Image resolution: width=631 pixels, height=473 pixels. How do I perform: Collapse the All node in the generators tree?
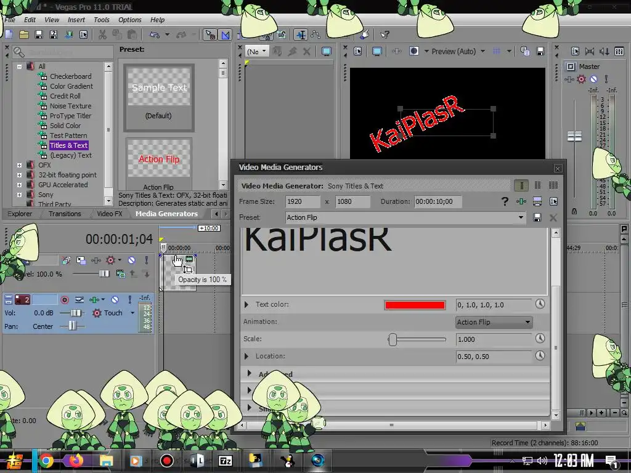pos(19,67)
